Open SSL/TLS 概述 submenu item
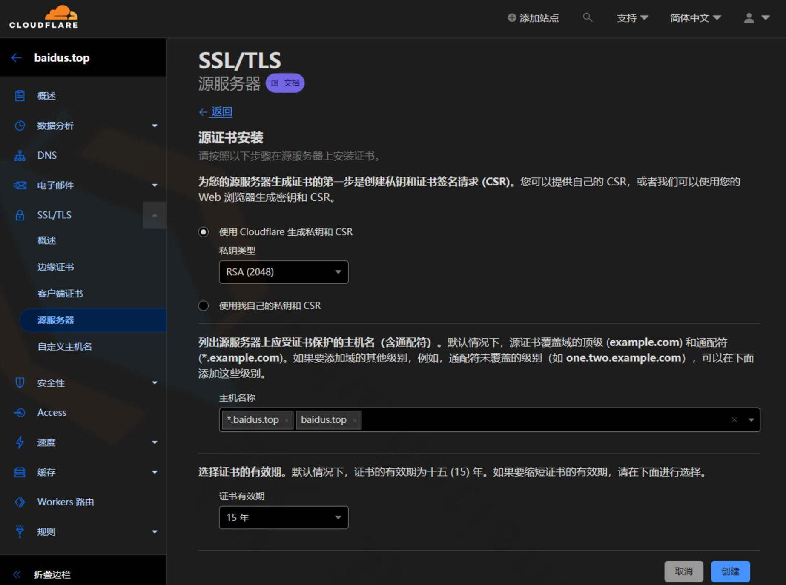This screenshot has height=585, width=786. [46, 240]
